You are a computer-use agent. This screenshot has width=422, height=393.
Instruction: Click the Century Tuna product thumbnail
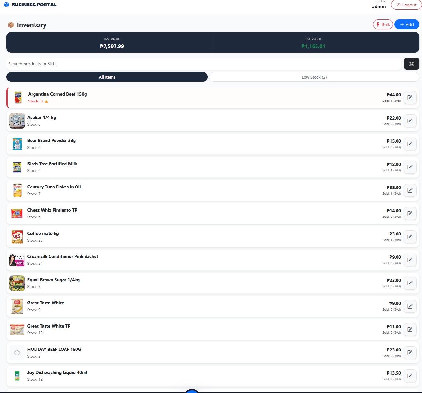(17, 190)
